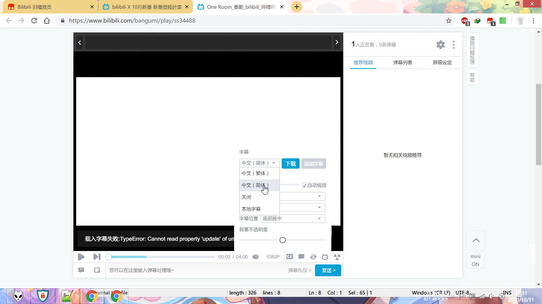Switch to the 弹幕列表 tab

(402, 62)
